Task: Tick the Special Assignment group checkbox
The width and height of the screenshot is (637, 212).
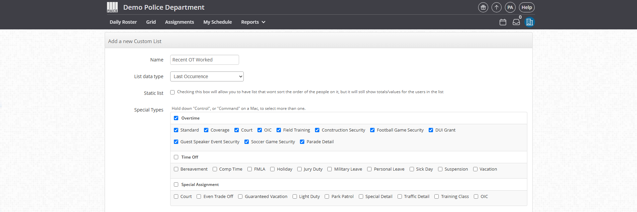Action: pos(176,185)
